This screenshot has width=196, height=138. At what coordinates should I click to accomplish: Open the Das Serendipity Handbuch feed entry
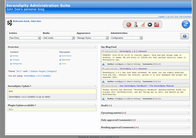[141, 86]
